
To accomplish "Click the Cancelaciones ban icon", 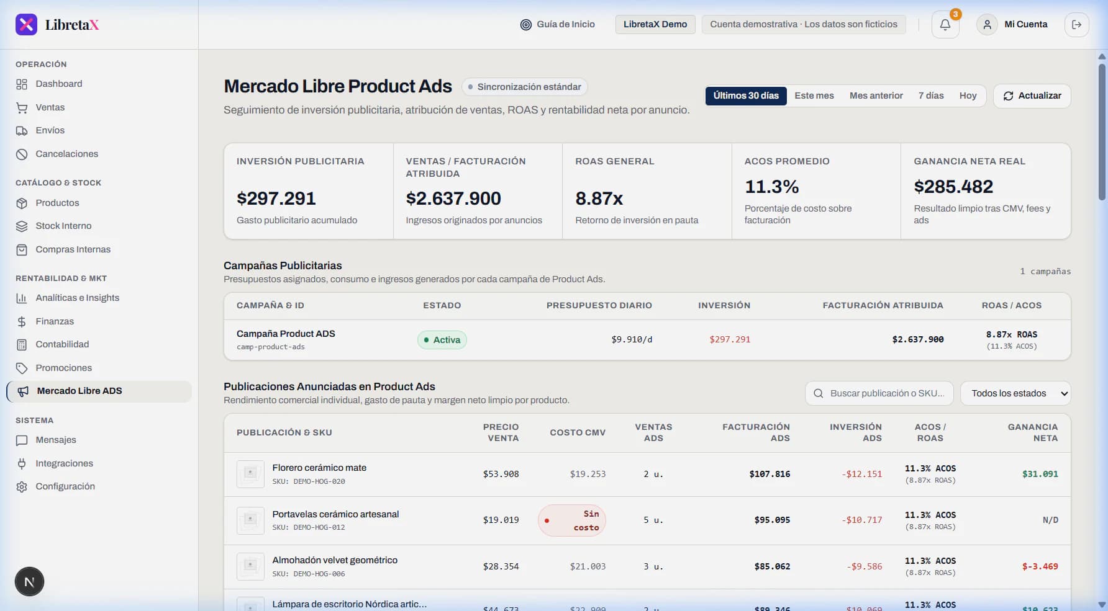I will (x=22, y=154).
